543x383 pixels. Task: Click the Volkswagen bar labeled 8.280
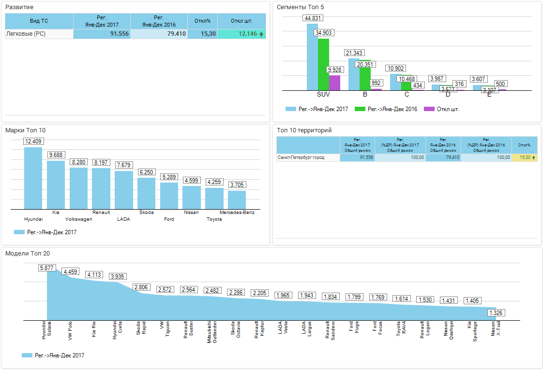pos(78,188)
